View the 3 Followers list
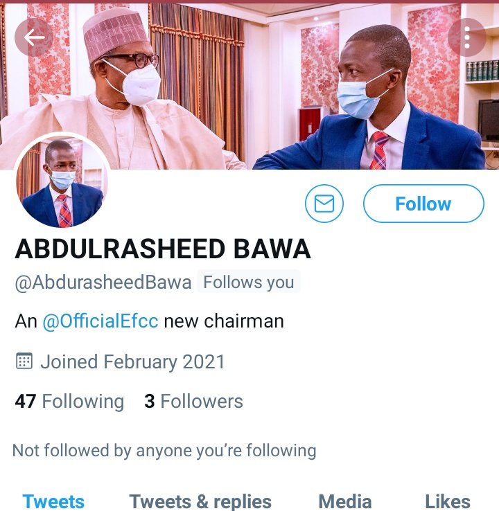The width and height of the screenshot is (499, 511). pos(193,402)
